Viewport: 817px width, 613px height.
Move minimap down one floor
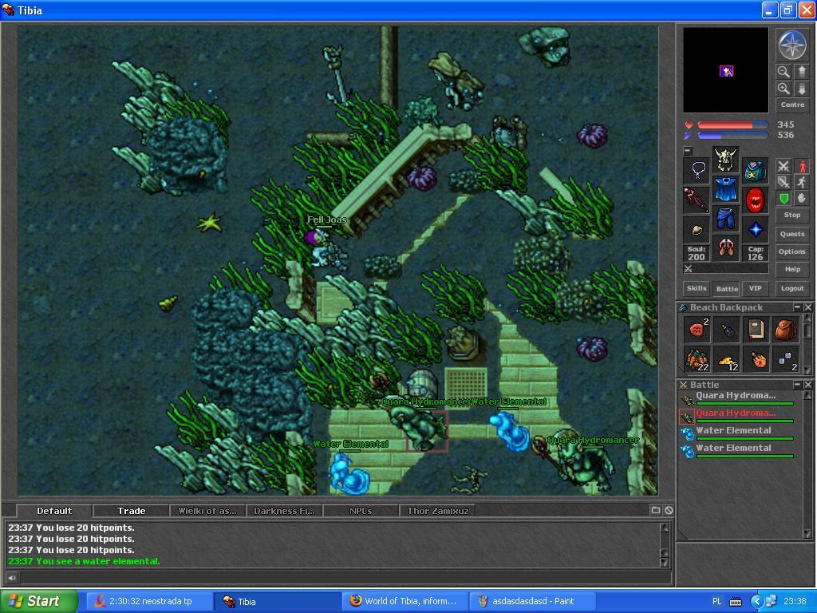[x=802, y=89]
